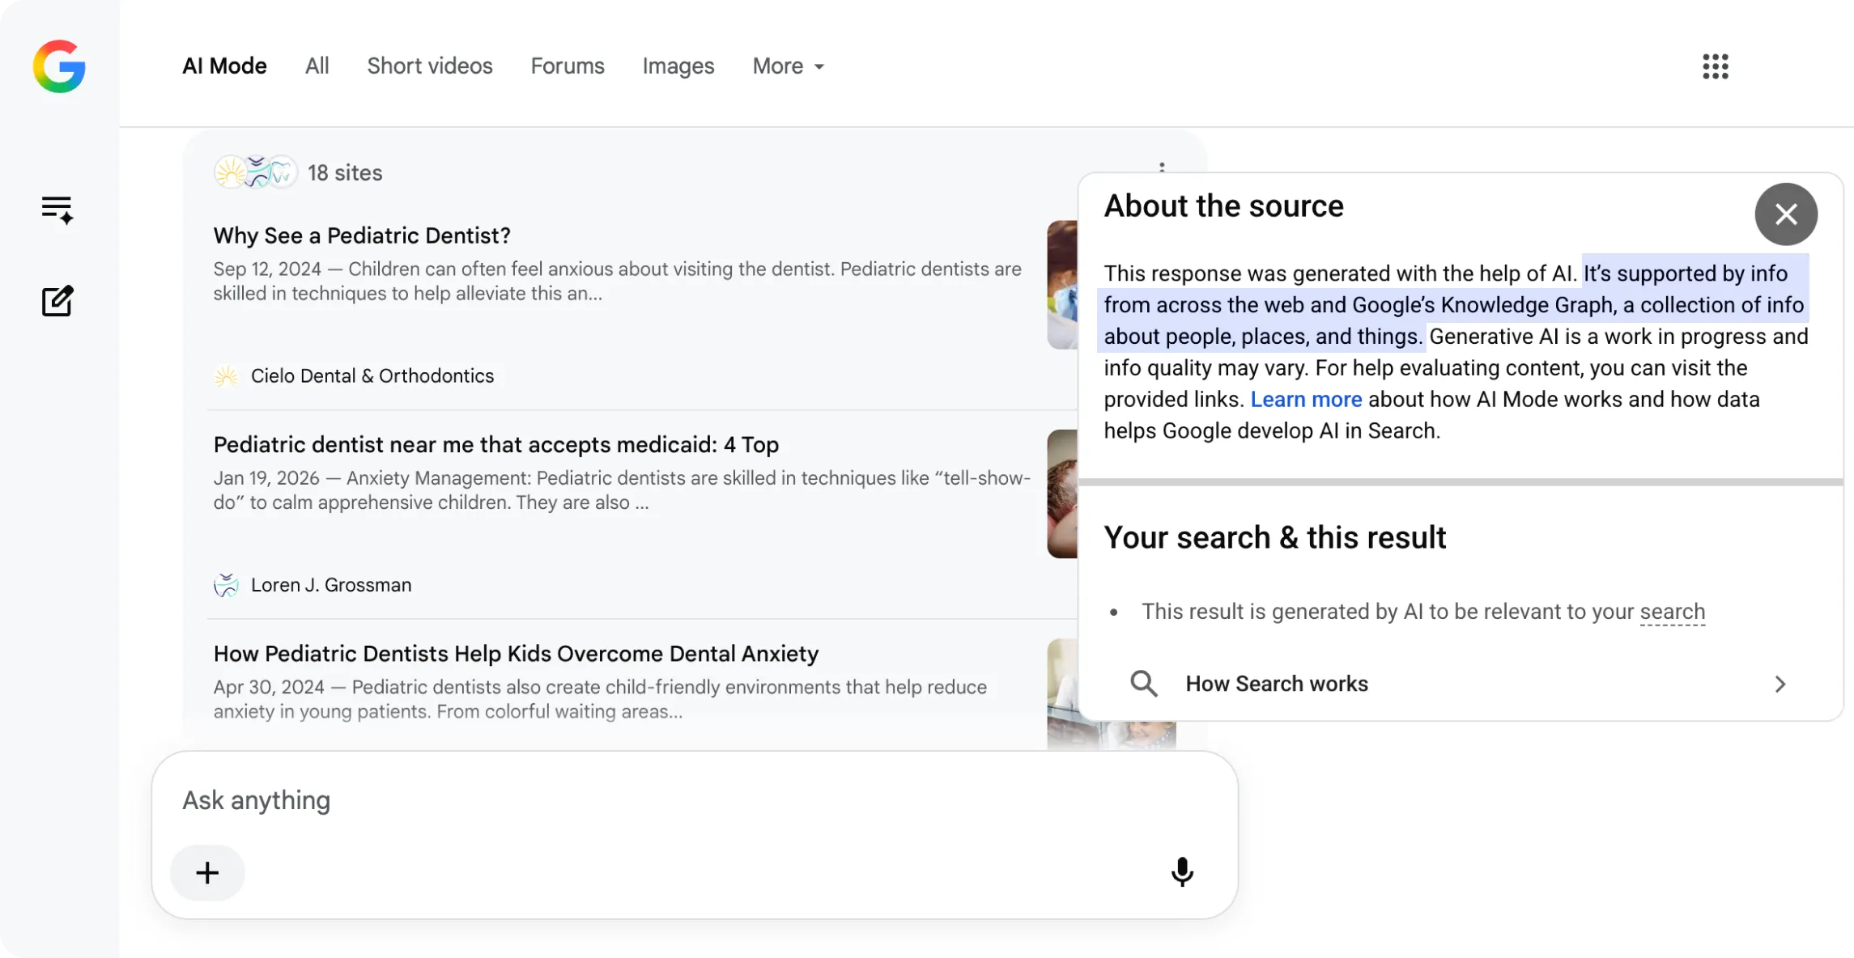Image resolution: width=1854 pixels, height=958 pixels.
Task: Click the Apr 30, 2024 snippet text
Action: pyautogui.click(x=600, y=699)
